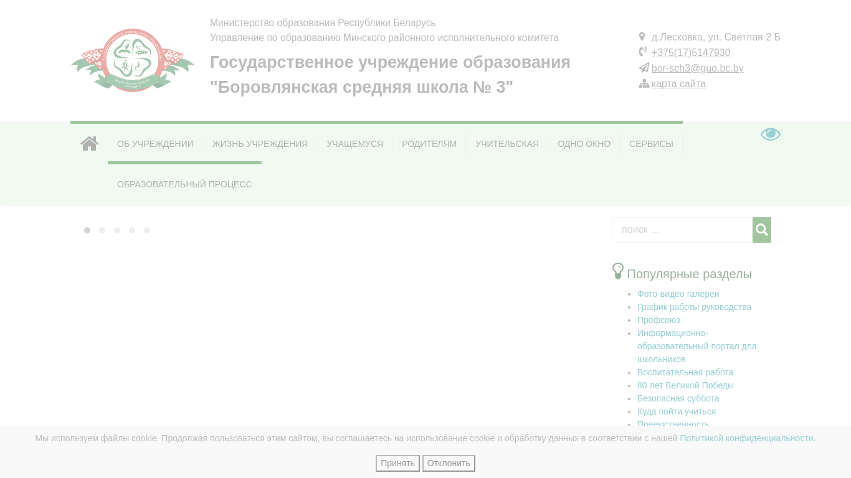Click the magnifying glass search button
Viewport: 851px width, 478px height.
click(x=761, y=230)
